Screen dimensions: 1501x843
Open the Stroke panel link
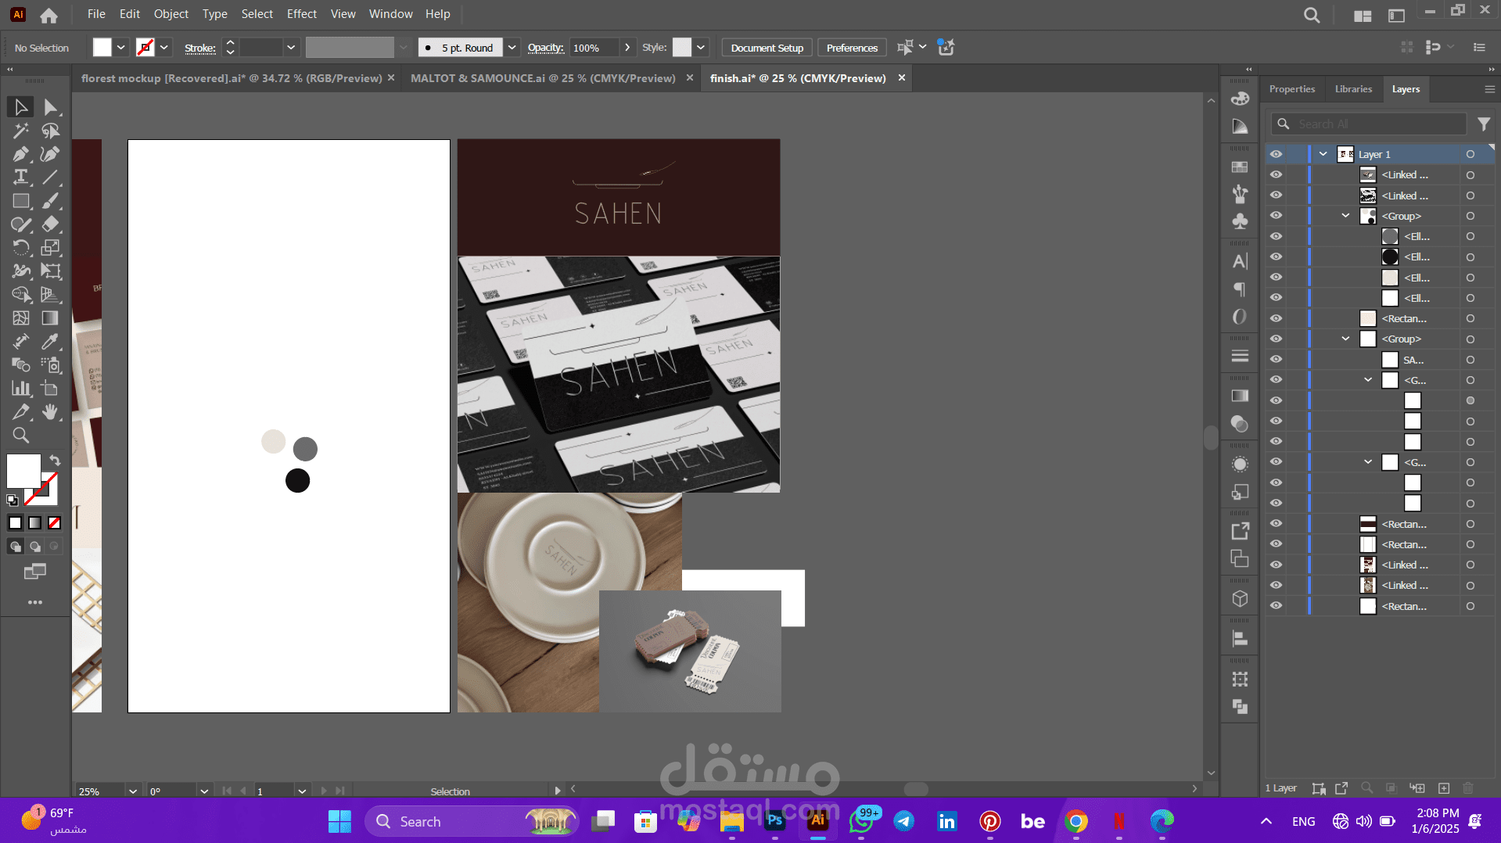coord(199,48)
